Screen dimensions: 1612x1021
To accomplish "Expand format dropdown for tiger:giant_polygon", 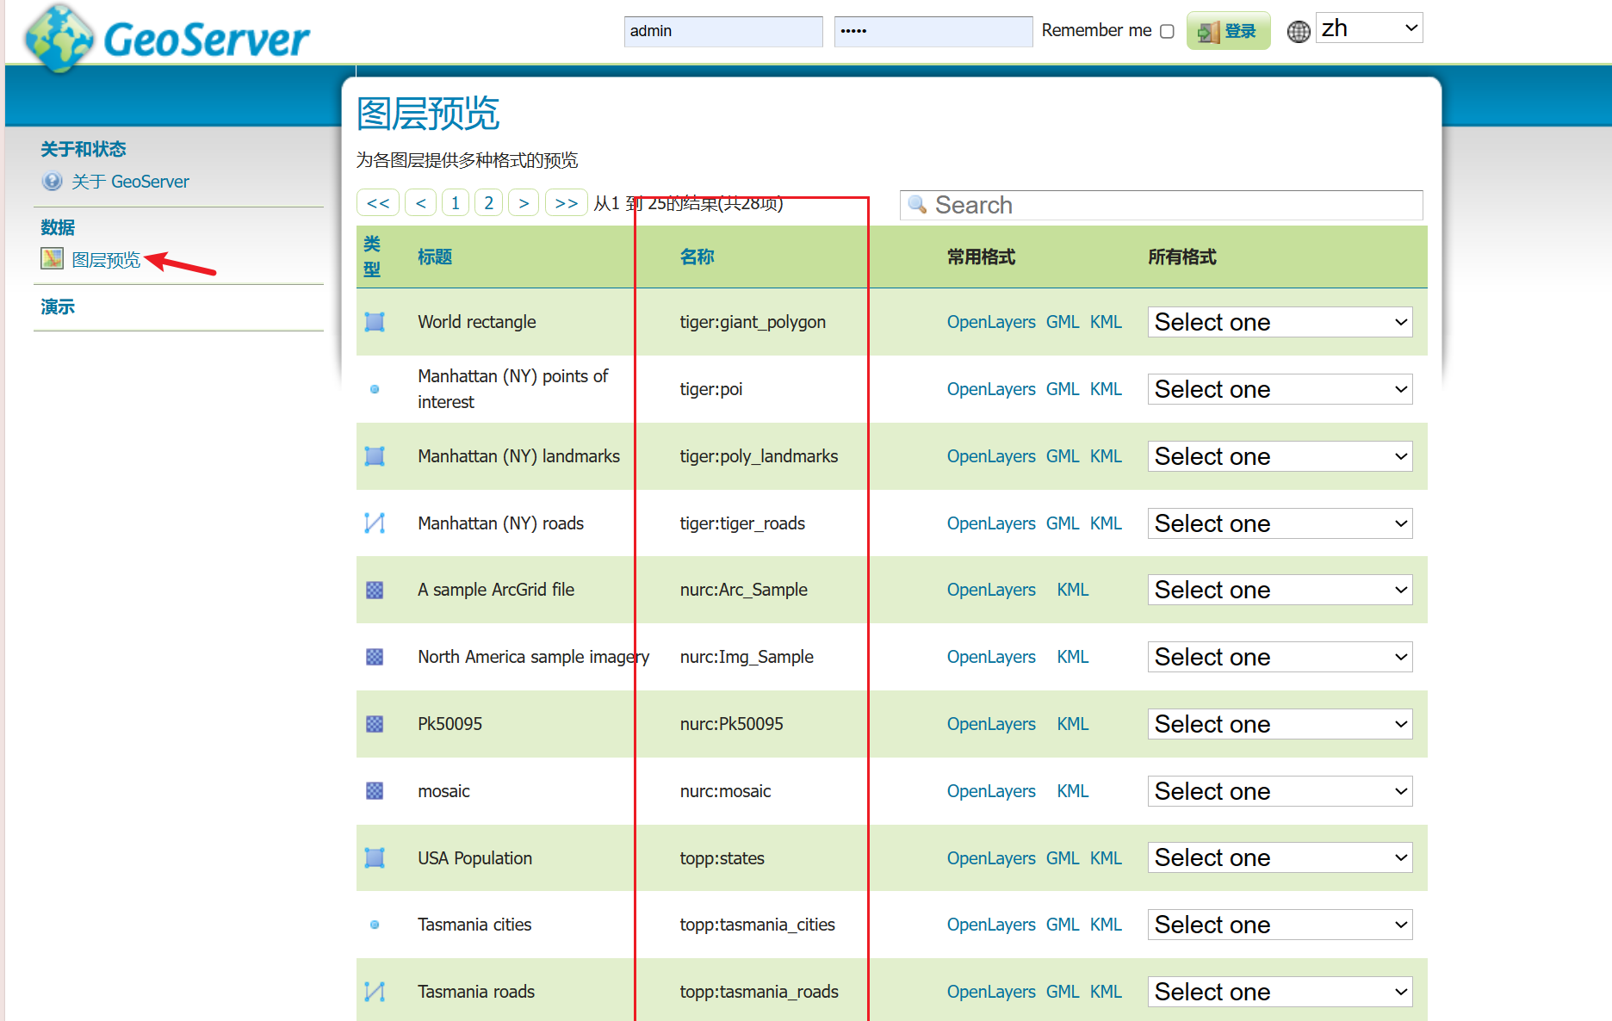I will coord(1279,322).
